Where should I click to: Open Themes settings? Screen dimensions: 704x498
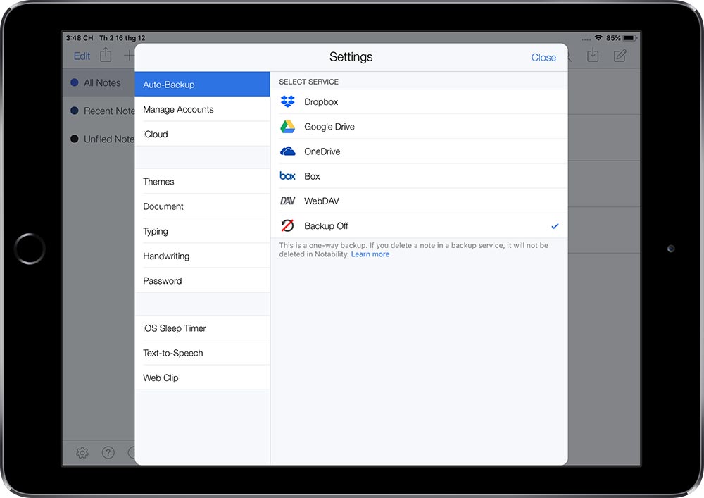point(202,182)
